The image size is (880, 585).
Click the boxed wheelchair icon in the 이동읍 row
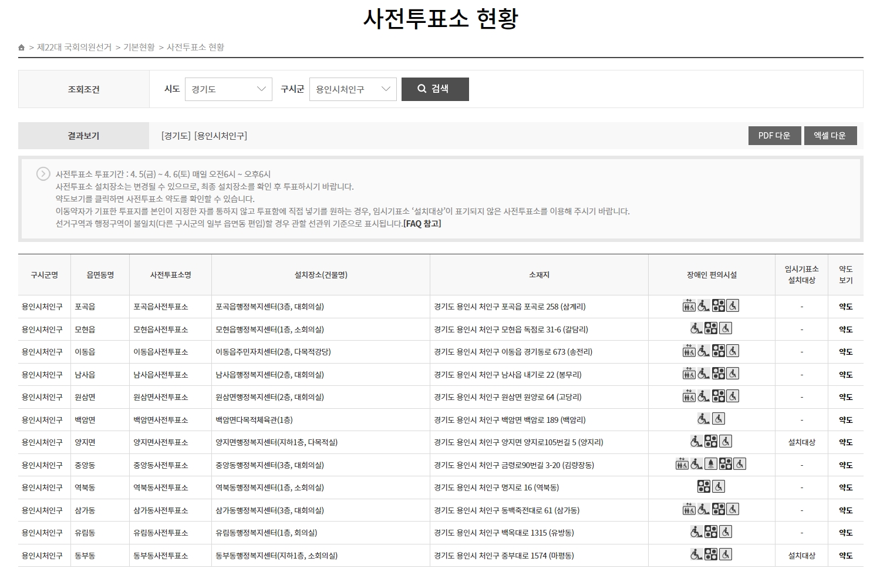coord(733,351)
